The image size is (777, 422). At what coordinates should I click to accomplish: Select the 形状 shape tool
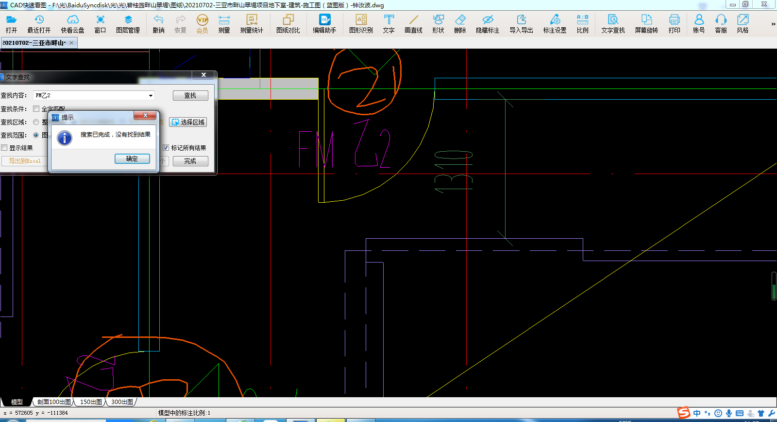point(438,23)
